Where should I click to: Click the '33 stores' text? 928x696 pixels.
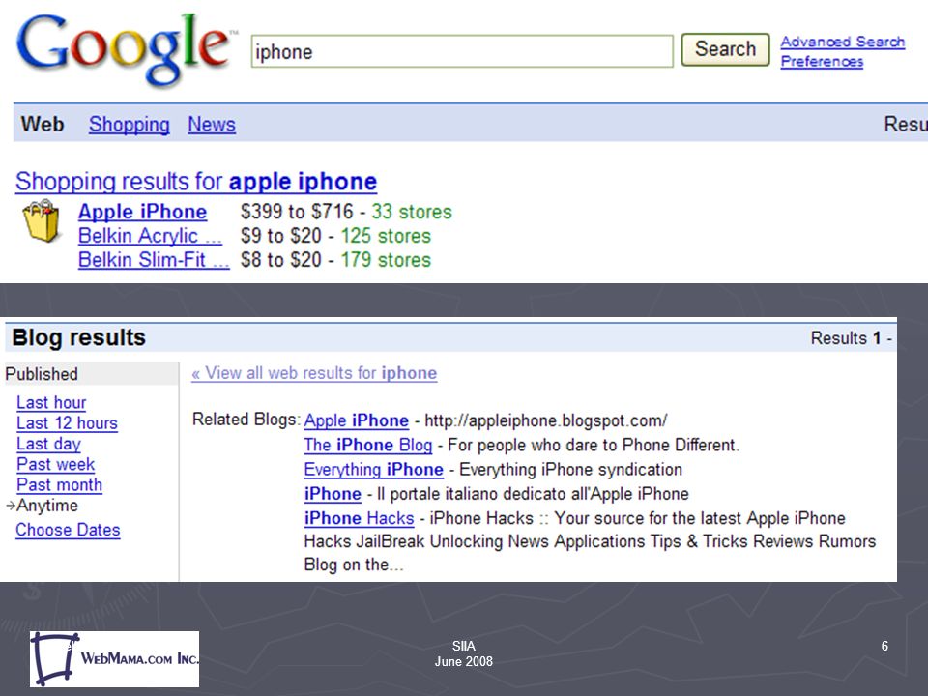pyautogui.click(x=412, y=212)
